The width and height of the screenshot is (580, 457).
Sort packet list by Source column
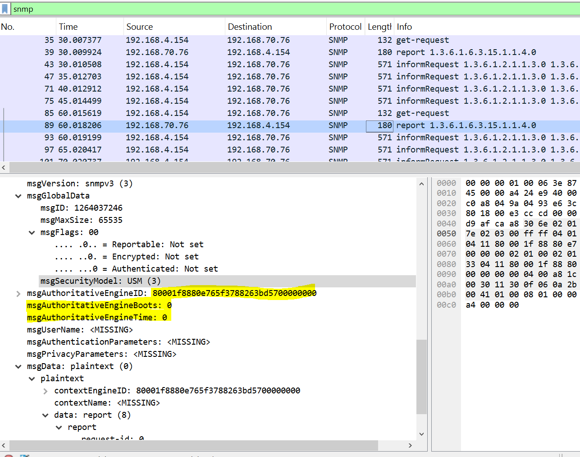[139, 27]
